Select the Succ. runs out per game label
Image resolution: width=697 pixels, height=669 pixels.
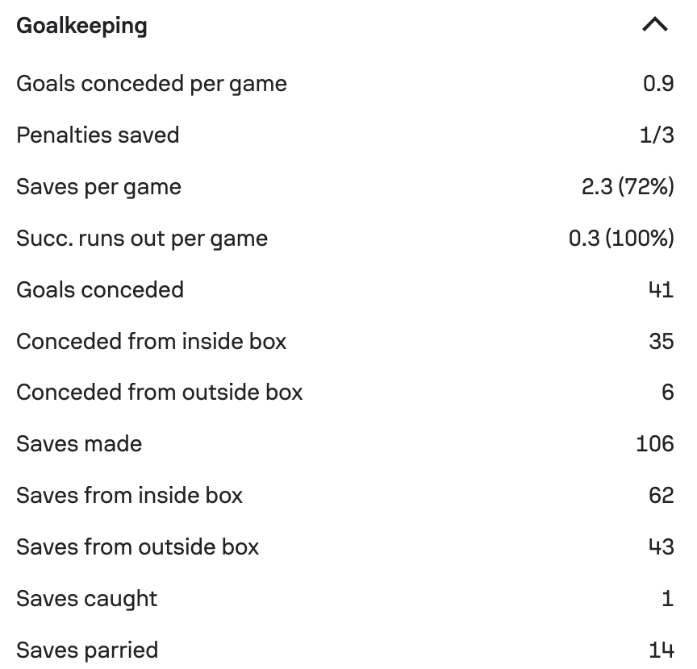tap(142, 239)
